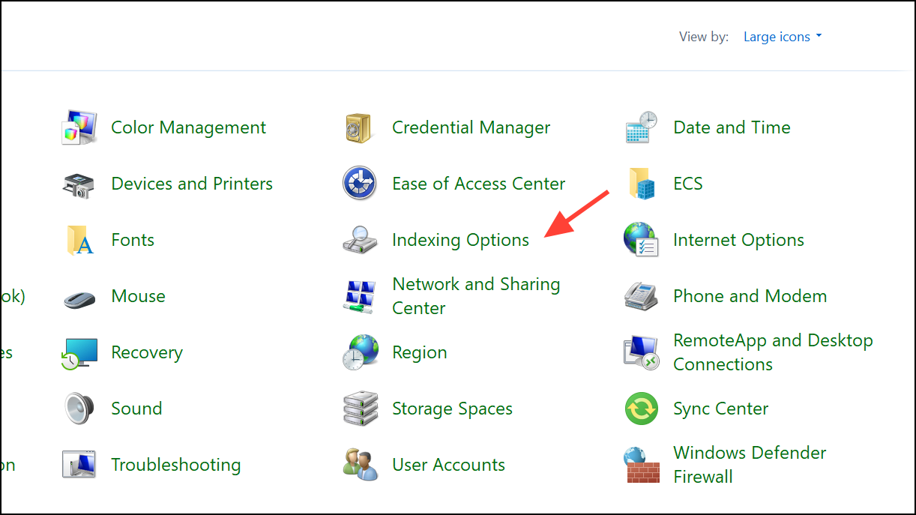
Task: Click the Network and Sharing Center icon
Action: pyautogui.click(x=359, y=295)
